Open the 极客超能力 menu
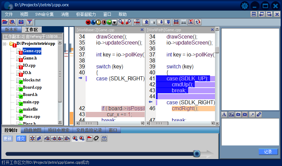The image size is (282, 166). [x=86, y=14]
